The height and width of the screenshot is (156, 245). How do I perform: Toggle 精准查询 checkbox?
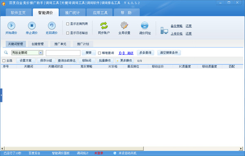tap(99, 53)
